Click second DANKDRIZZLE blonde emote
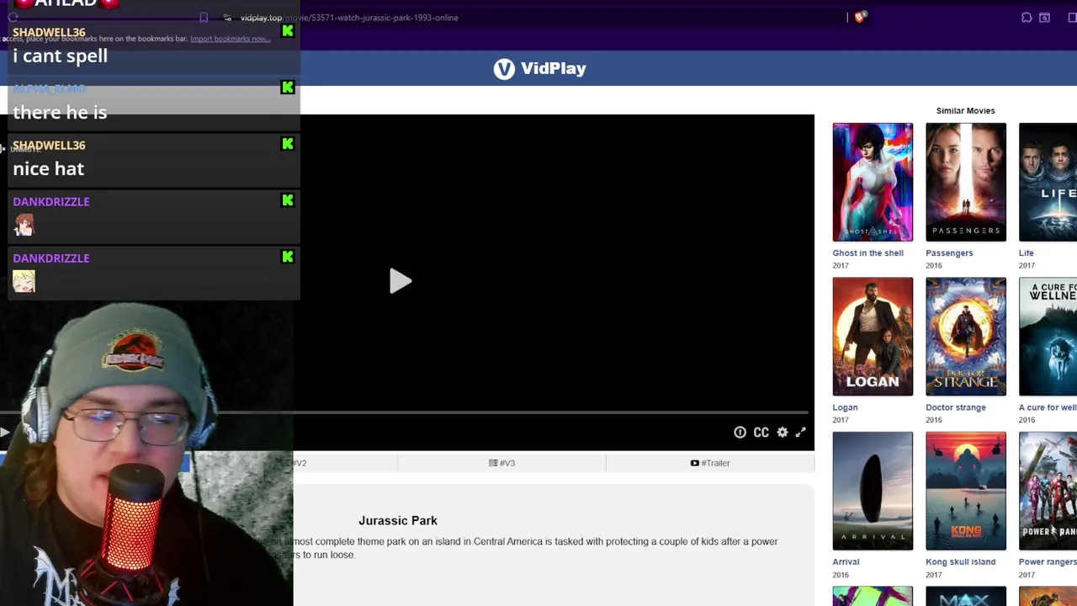Image resolution: width=1077 pixels, height=606 pixels. click(x=24, y=281)
